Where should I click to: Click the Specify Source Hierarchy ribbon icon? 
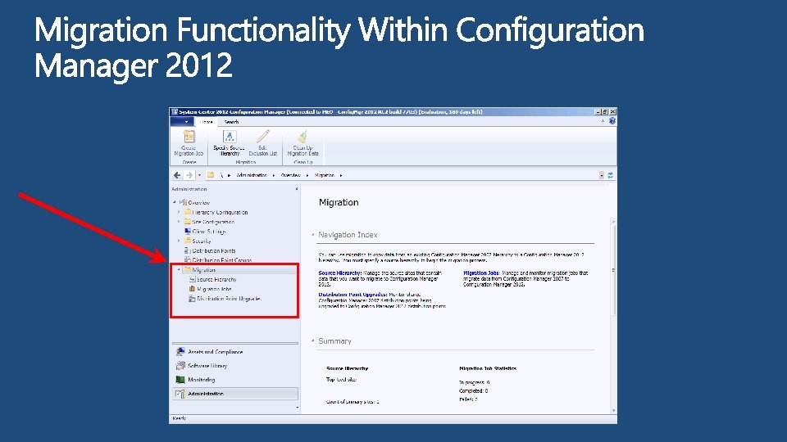230,137
